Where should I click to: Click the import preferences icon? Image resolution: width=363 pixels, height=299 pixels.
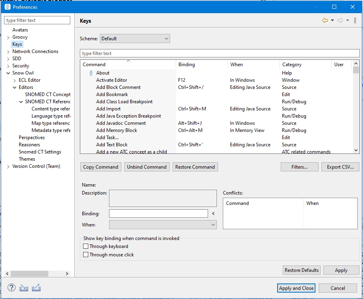point(24,288)
